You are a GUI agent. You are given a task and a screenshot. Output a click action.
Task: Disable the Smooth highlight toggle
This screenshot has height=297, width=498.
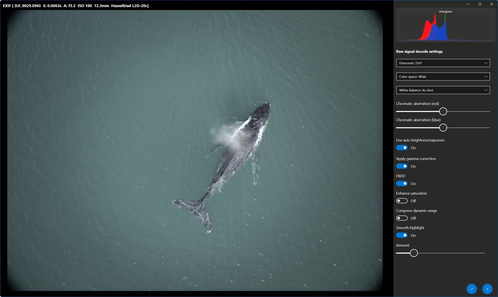click(x=402, y=235)
